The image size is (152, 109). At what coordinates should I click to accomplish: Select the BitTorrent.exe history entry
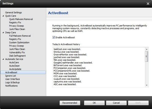pos(68,65)
